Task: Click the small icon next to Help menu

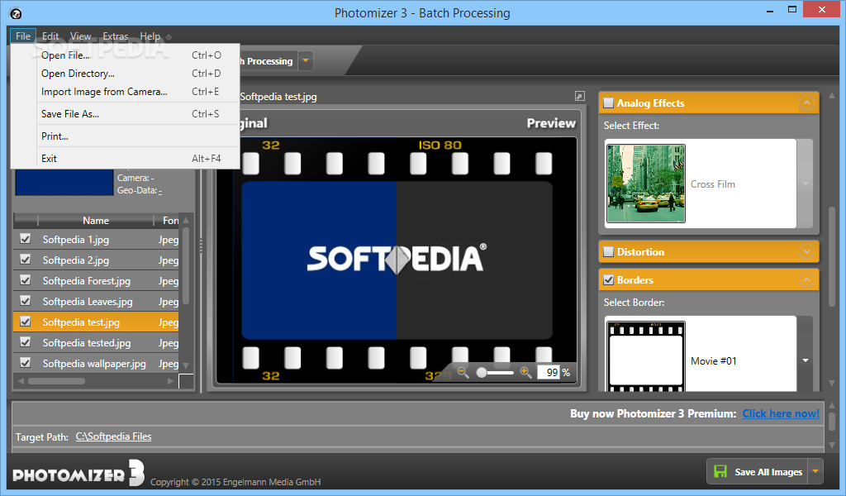Action: point(169,37)
